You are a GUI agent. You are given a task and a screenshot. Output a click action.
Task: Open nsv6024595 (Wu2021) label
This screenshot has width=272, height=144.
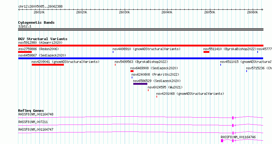pyautogui.click(x=165, y=87)
